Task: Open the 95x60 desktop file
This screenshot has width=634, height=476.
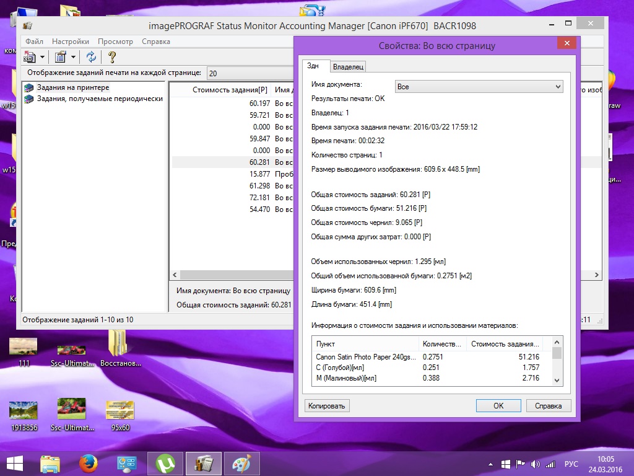Action: click(x=120, y=415)
